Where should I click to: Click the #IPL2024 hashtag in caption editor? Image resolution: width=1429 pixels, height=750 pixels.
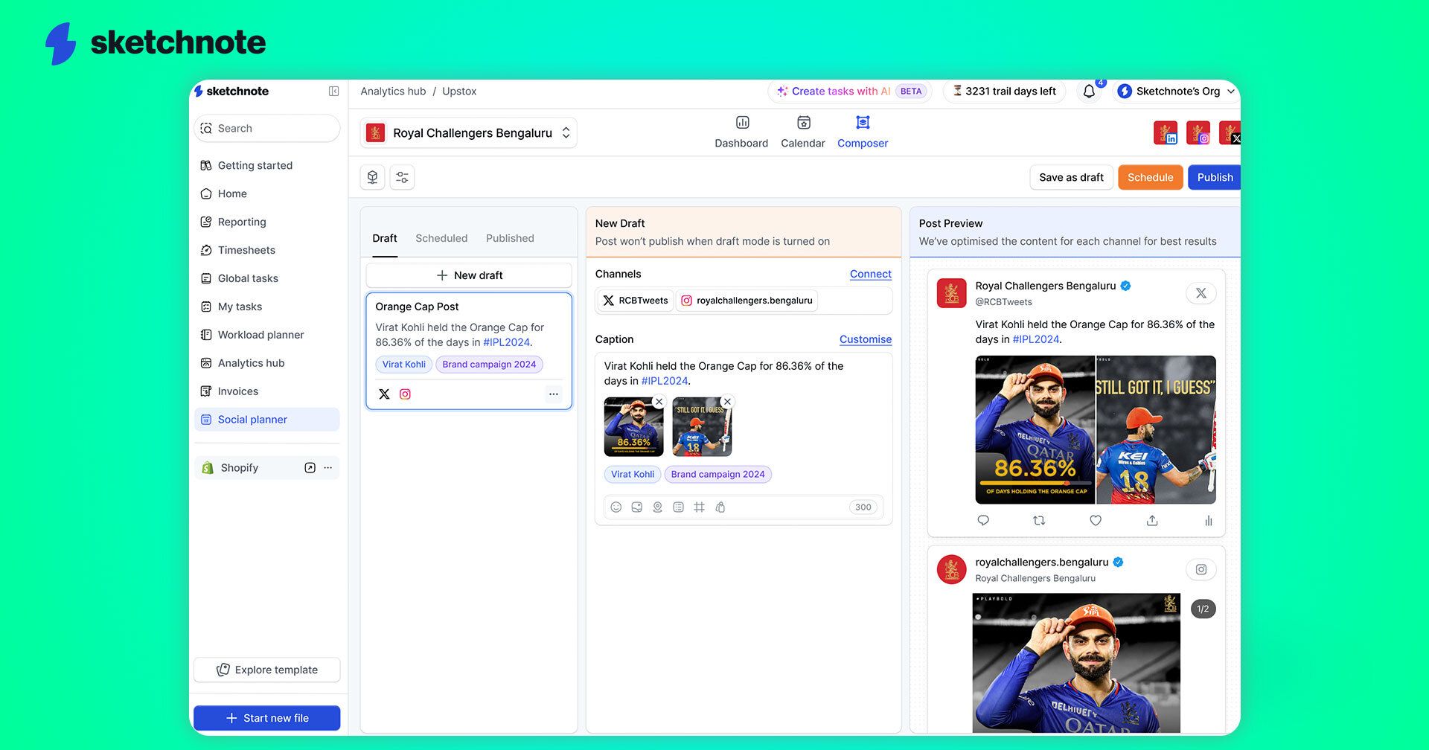665,381
